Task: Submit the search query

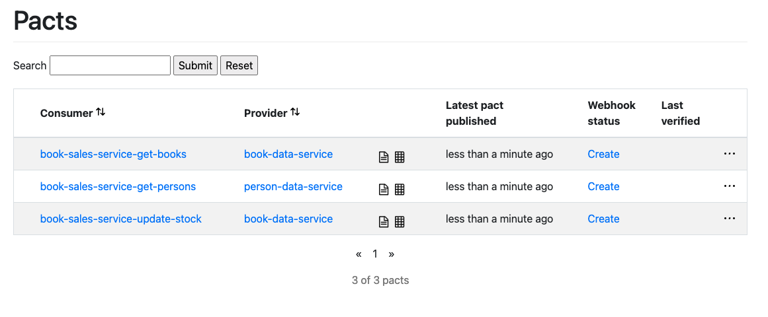Action: coord(195,65)
